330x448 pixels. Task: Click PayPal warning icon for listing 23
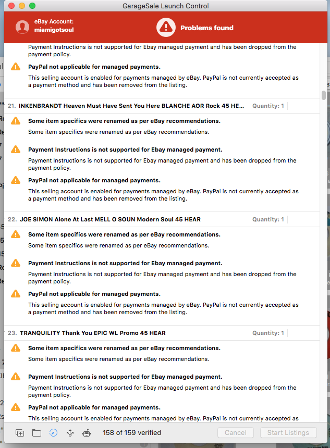16,407
